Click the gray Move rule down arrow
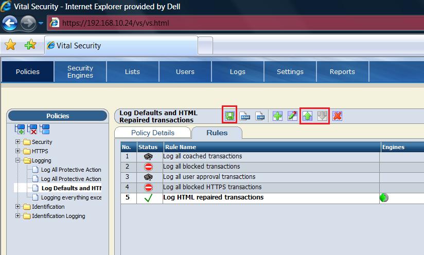 [x=322, y=116]
